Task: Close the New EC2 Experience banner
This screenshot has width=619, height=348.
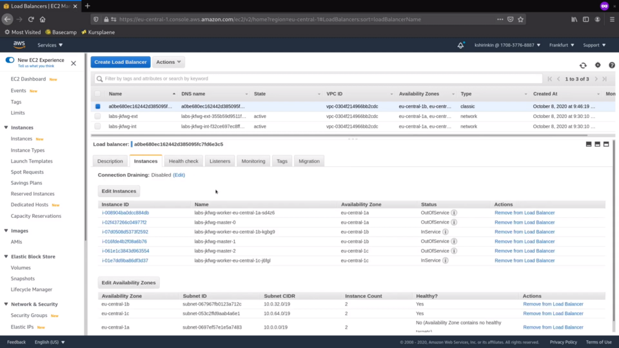Action: point(74,63)
